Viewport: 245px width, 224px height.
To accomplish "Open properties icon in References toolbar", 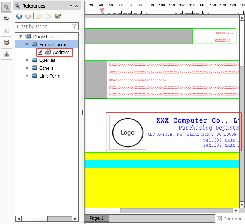I will click(58, 16).
